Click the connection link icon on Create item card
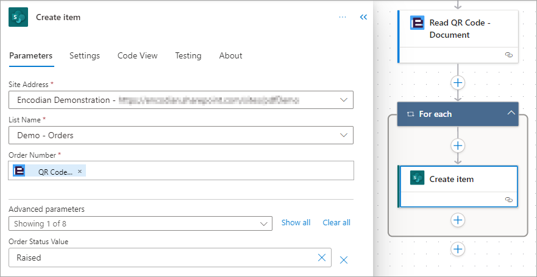 pos(509,199)
